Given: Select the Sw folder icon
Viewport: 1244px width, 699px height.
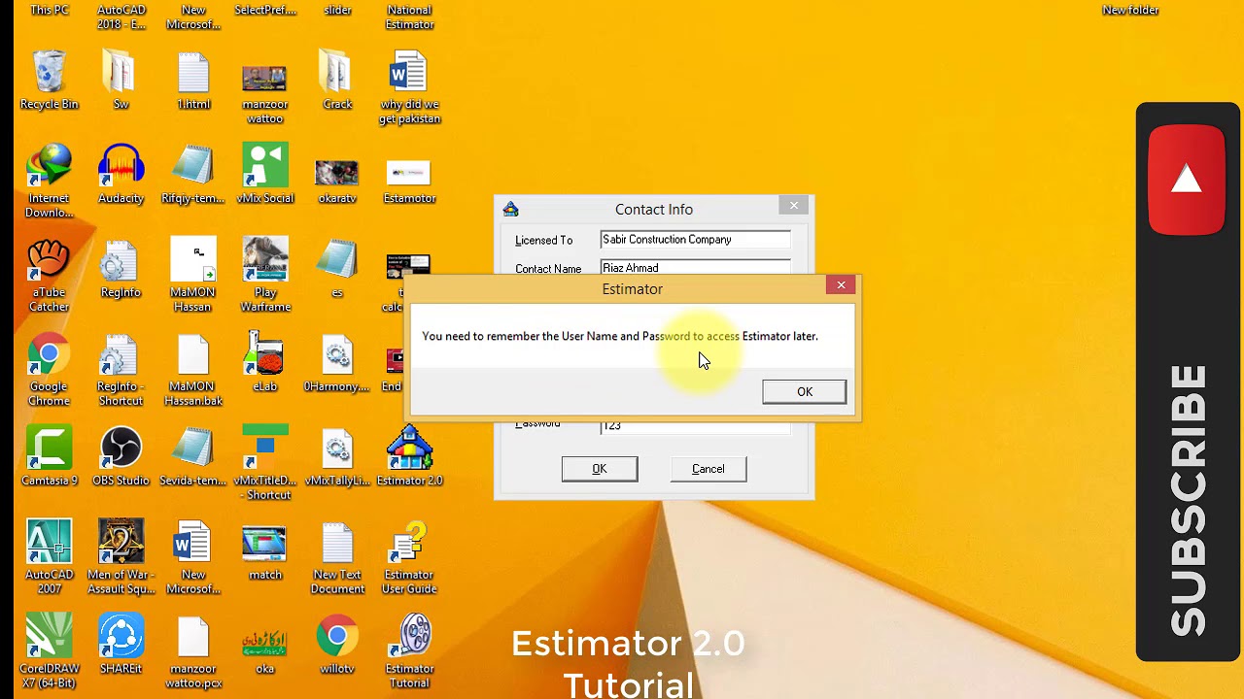Looking at the screenshot, I should tap(121, 73).
